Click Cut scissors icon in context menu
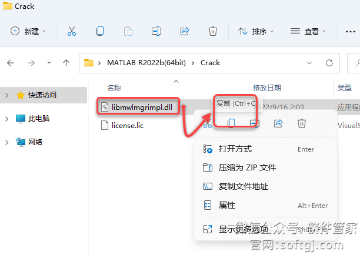 (208, 123)
